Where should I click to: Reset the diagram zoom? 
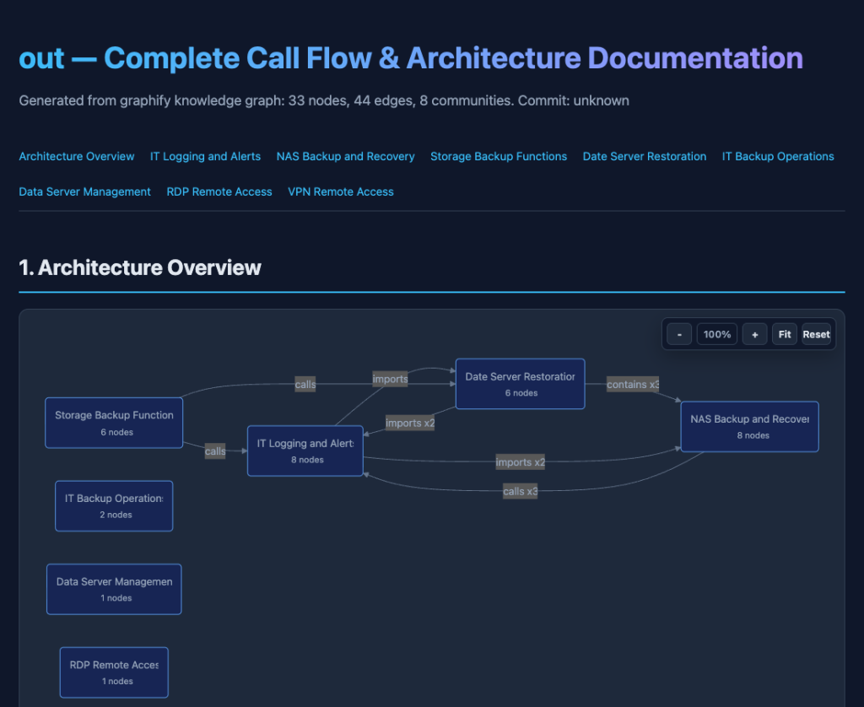click(x=816, y=334)
